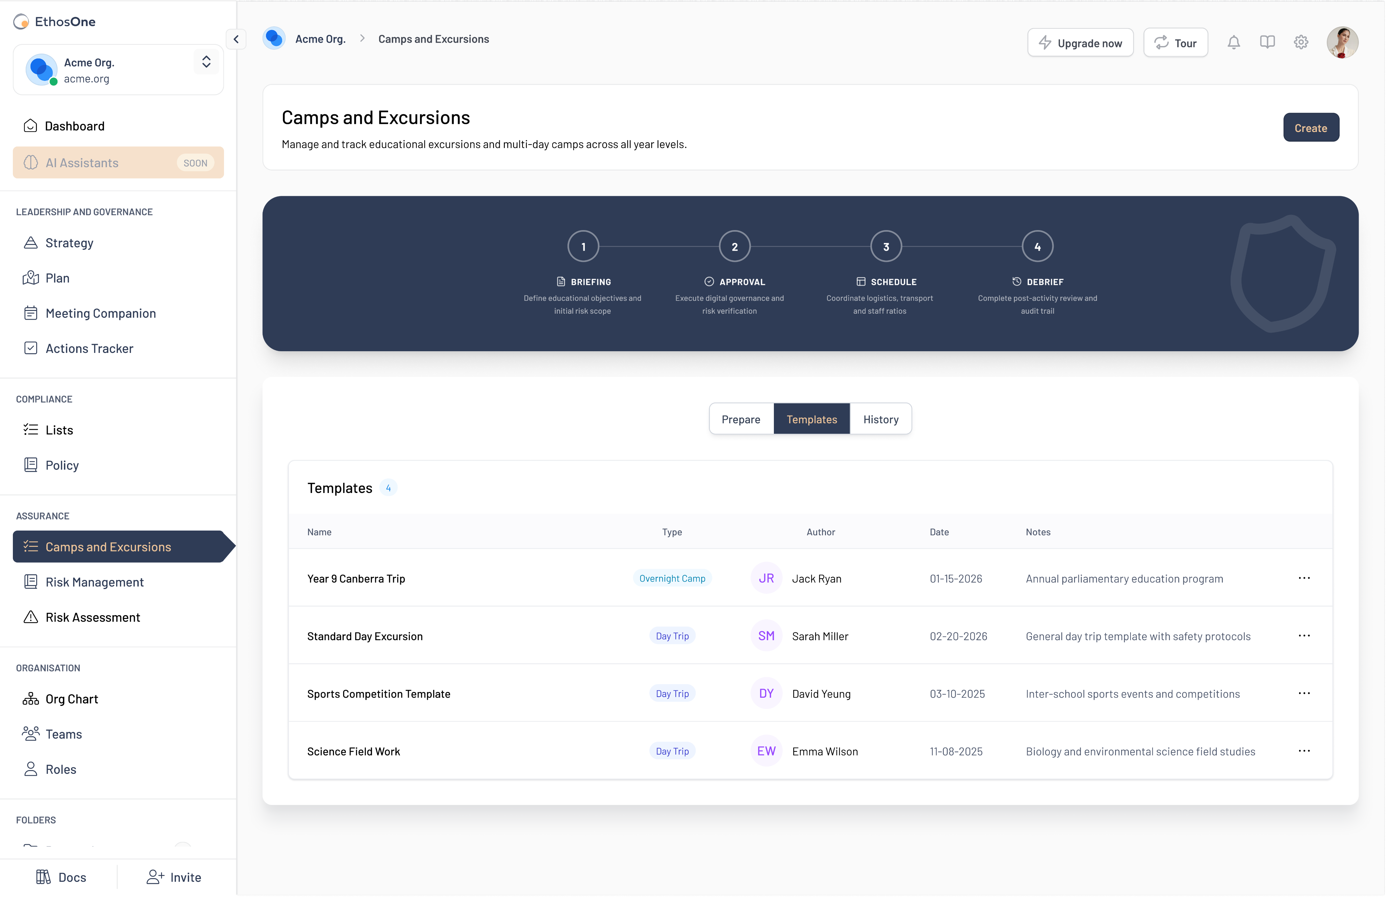This screenshot has height=897, width=1386.
Task: Expand the Acme Org. organisation switcher
Action: click(x=206, y=62)
